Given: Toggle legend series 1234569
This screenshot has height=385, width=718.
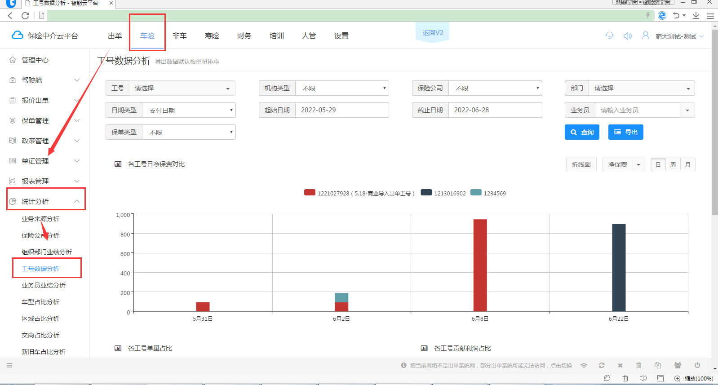Looking at the screenshot, I should [x=488, y=193].
